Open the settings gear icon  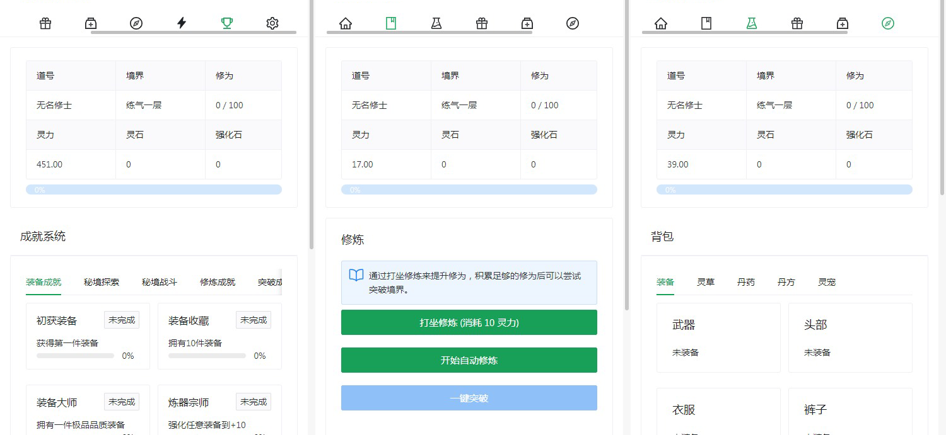pos(272,23)
